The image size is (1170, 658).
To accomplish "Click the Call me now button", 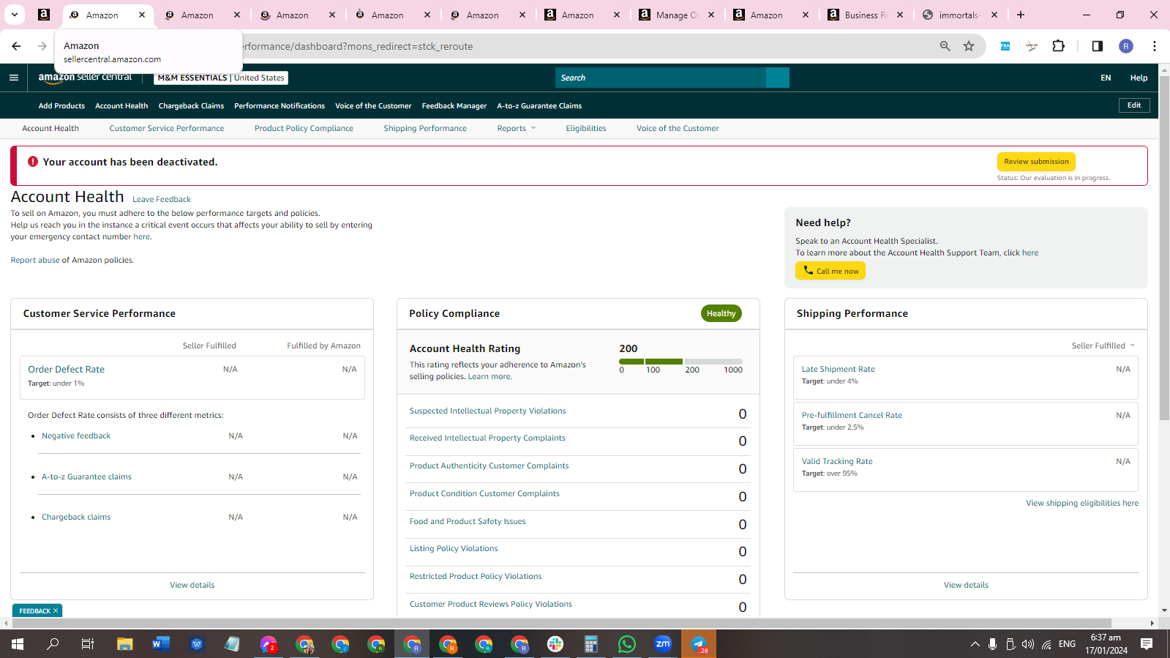I will 830,271.
